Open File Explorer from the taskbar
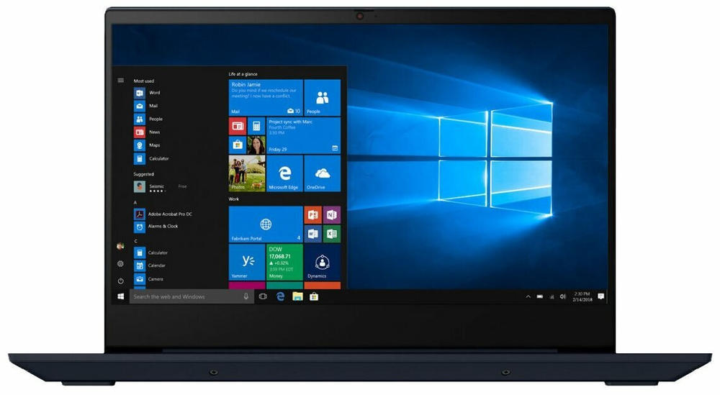 297,297
